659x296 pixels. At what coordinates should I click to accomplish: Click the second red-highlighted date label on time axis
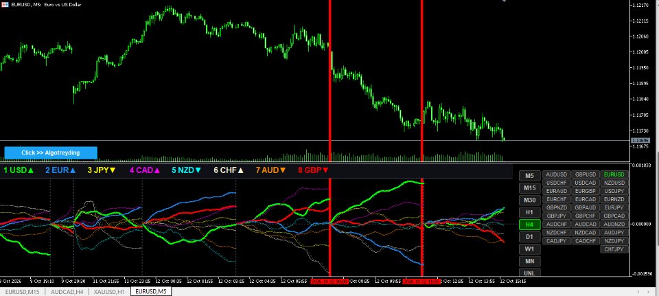(x=421, y=282)
